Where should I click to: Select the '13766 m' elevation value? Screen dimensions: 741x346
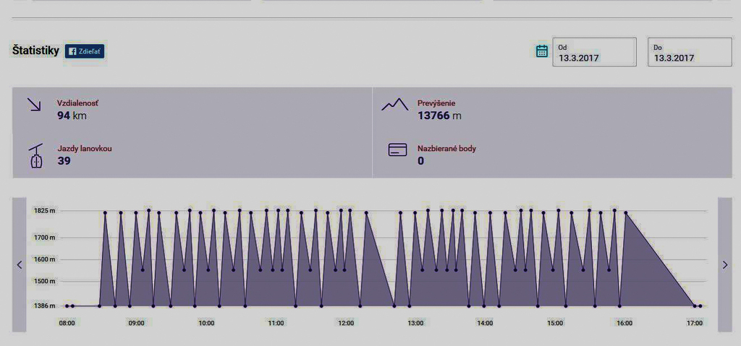(439, 115)
